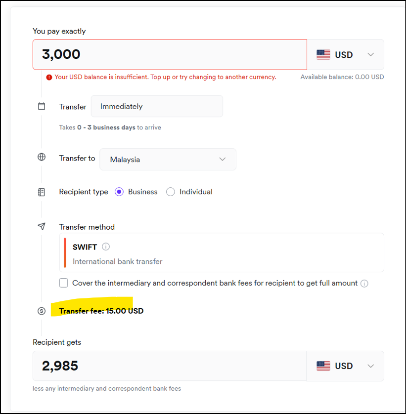
Task: Select the SWIFT international bank transfer option
Action: tap(222, 252)
